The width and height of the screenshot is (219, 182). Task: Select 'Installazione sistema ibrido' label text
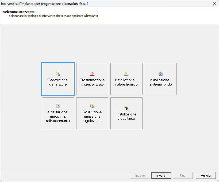(161, 82)
